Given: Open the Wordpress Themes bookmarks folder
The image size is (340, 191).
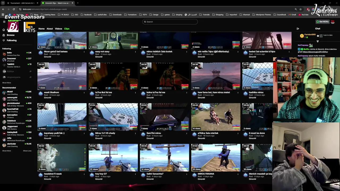Looking at the screenshot, I should (x=261, y=15).
